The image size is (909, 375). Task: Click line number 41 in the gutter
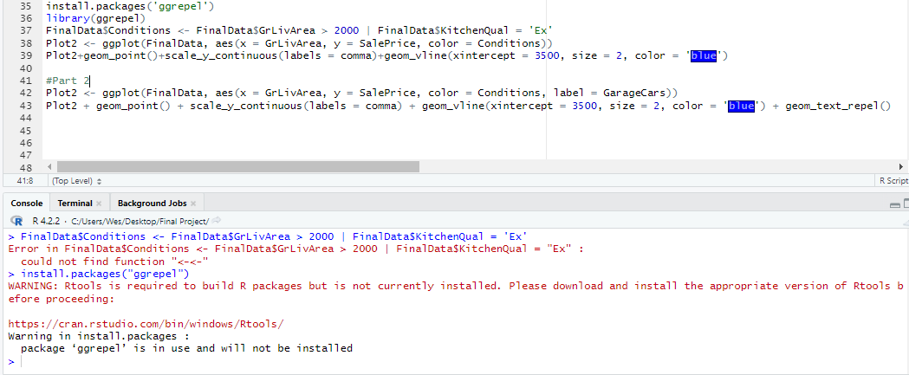point(27,81)
